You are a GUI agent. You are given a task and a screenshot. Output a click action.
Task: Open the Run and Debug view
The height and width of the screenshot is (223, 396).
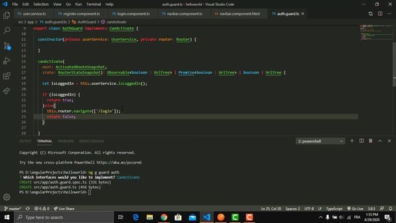pyautogui.click(x=7, y=61)
